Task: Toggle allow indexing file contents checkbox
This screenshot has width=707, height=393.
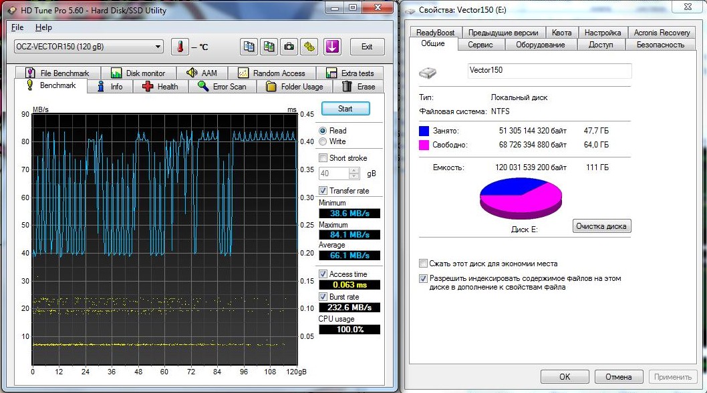Action: 423,278
